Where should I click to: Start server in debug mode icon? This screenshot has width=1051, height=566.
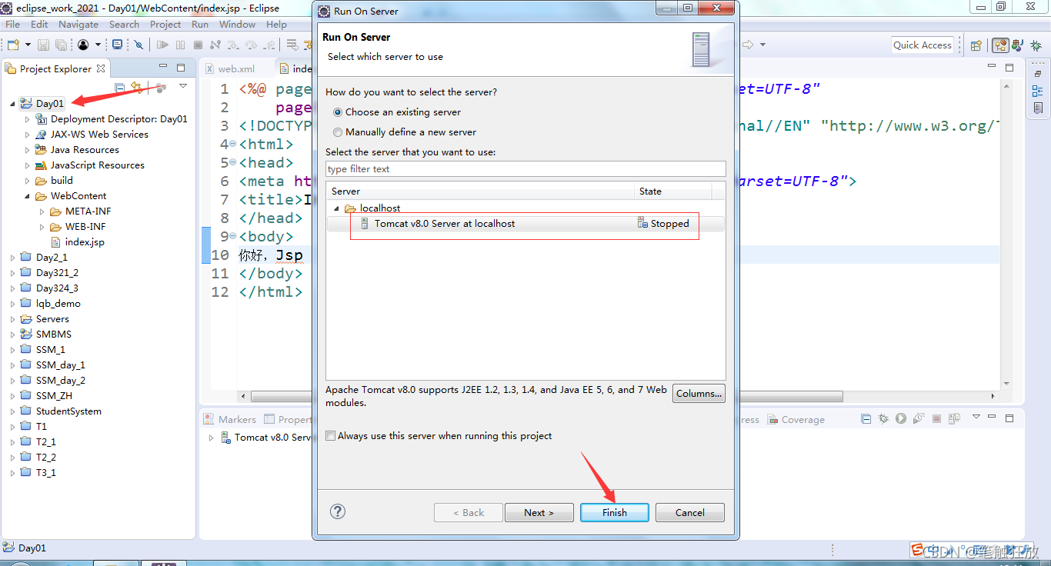point(883,418)
